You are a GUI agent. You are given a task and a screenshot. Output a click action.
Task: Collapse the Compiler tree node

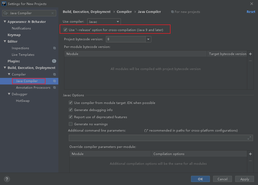pyautogui.click(x=9, y=74)
